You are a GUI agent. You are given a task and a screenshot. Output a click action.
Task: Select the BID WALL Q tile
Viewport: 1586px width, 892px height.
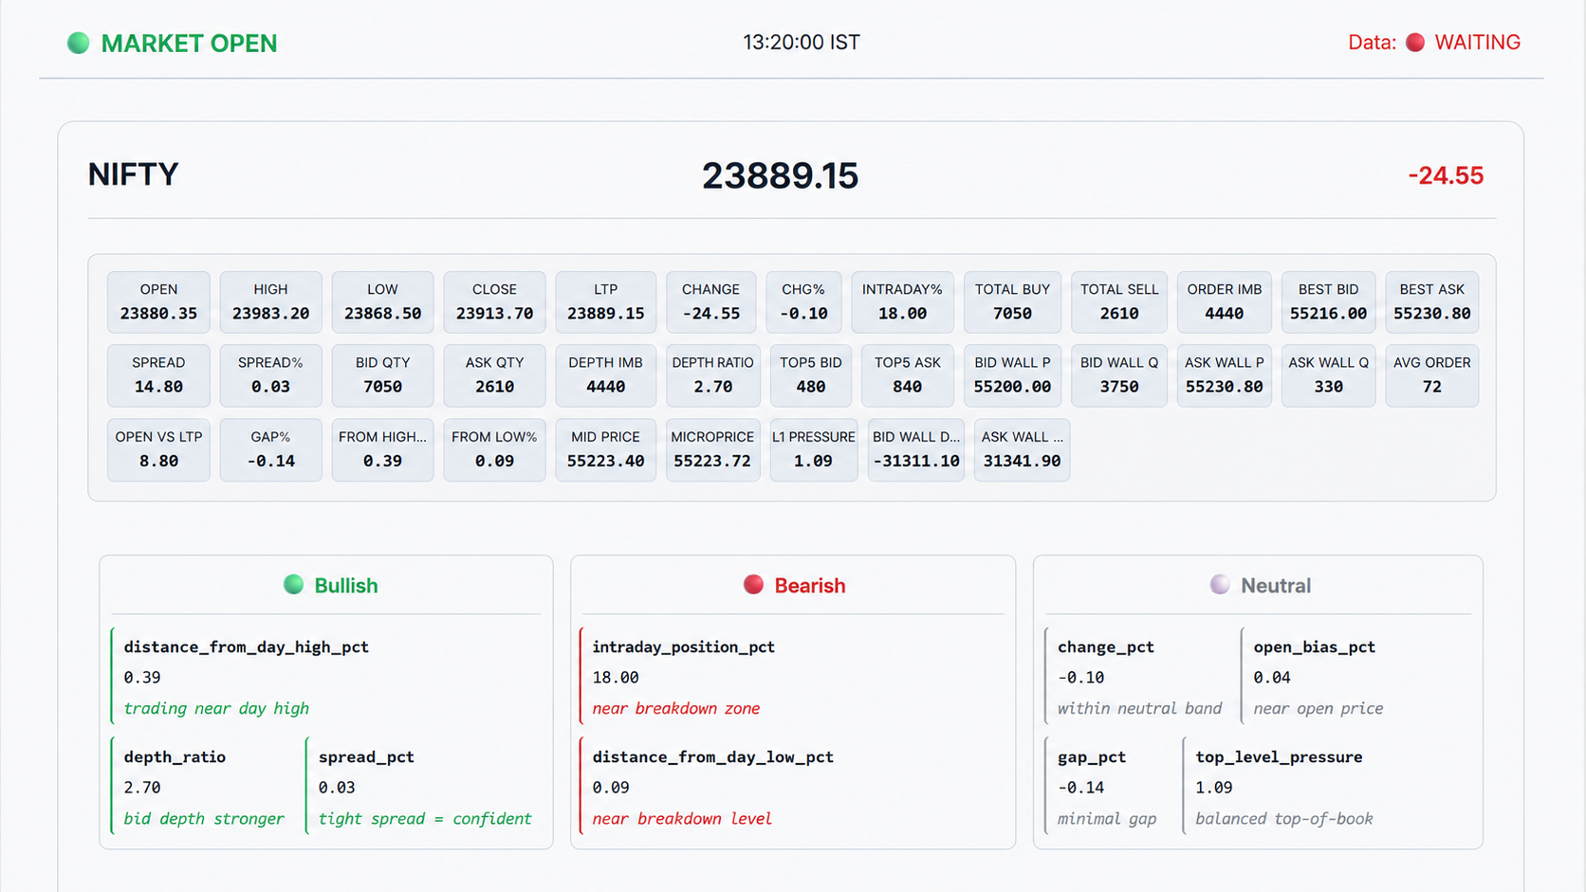tap(1119, 375)
